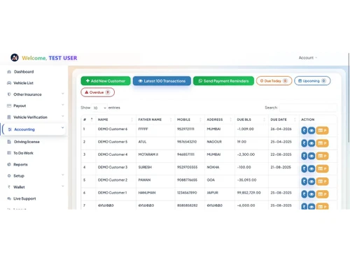This screenshot has height=262, width=350.
Task: Open Latest 100 Transactions
Action: pyautogui.click(x=162, y=81)
